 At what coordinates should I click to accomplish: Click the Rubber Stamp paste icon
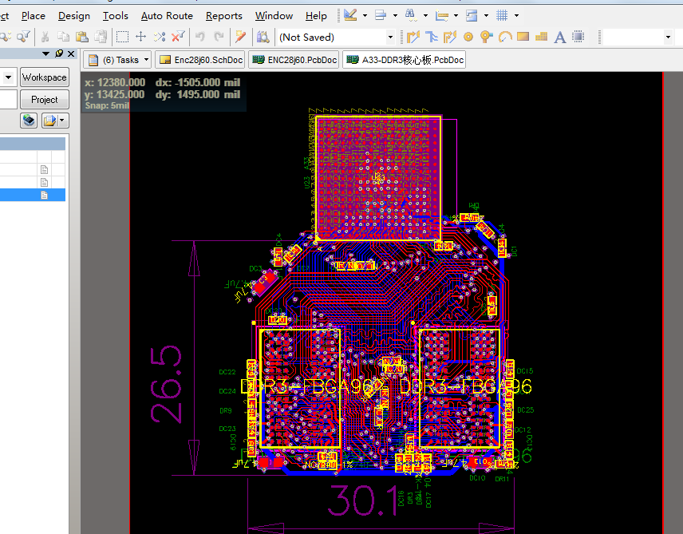coord(101,37)
